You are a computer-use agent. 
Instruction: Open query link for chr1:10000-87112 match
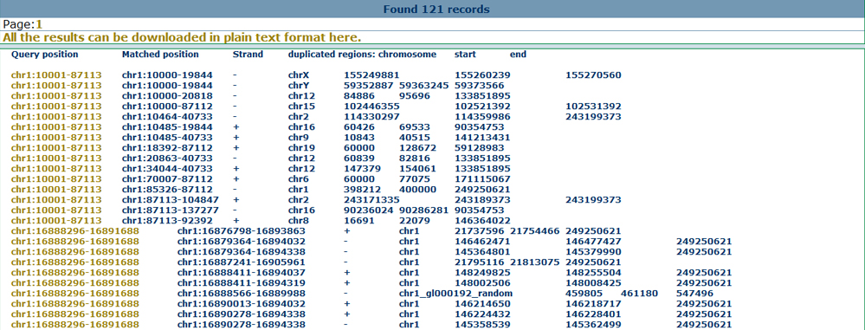point(56,106)
